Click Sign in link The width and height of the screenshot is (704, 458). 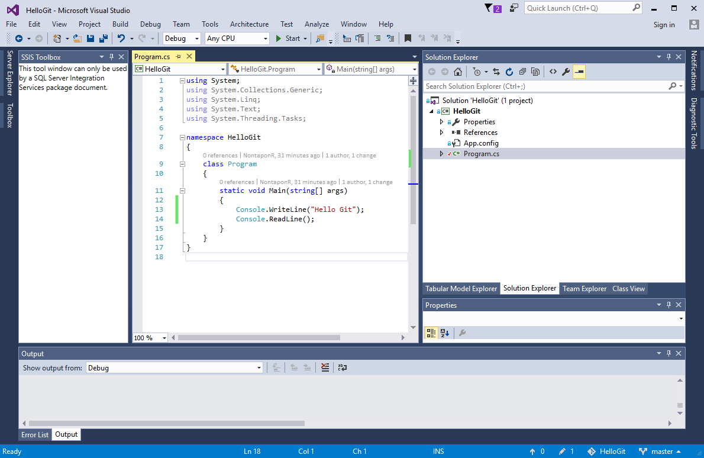pyautogui.click(x=664, y=25)
